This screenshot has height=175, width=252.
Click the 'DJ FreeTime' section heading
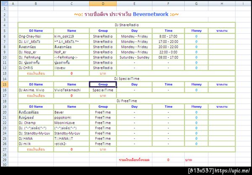[x=127, y=101]
